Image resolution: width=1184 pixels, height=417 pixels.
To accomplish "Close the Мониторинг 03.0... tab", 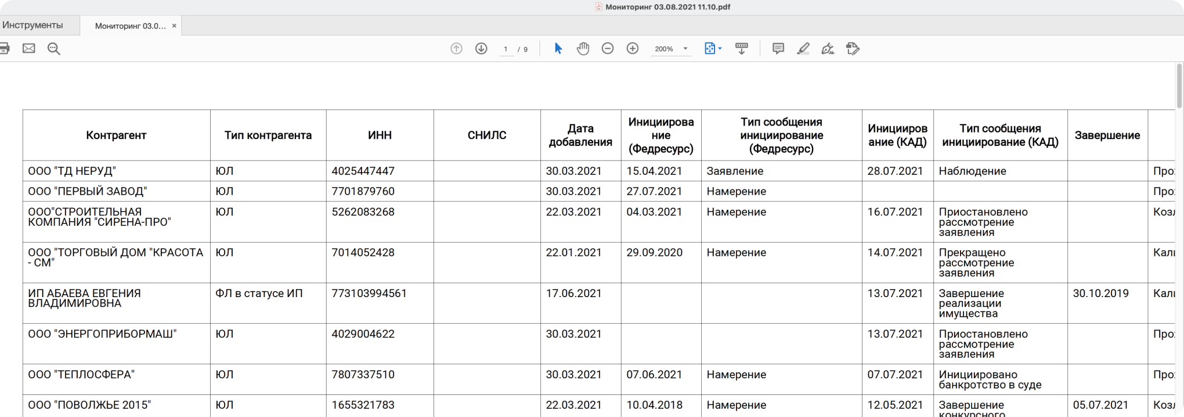I will pos(174,26).
